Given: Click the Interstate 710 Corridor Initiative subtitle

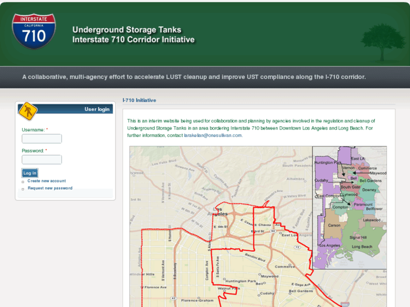Looking at the screenshot, I should pos(134,40).
